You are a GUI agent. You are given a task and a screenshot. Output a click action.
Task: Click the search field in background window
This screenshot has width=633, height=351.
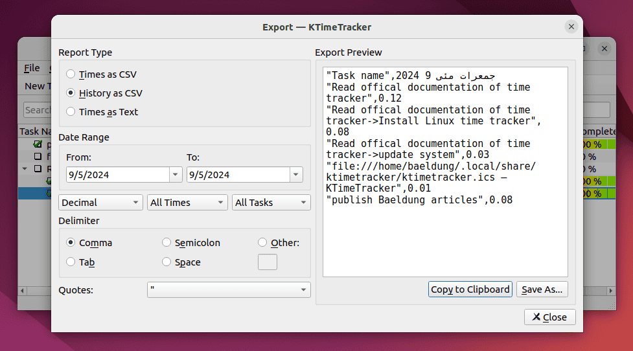(37, 109)
